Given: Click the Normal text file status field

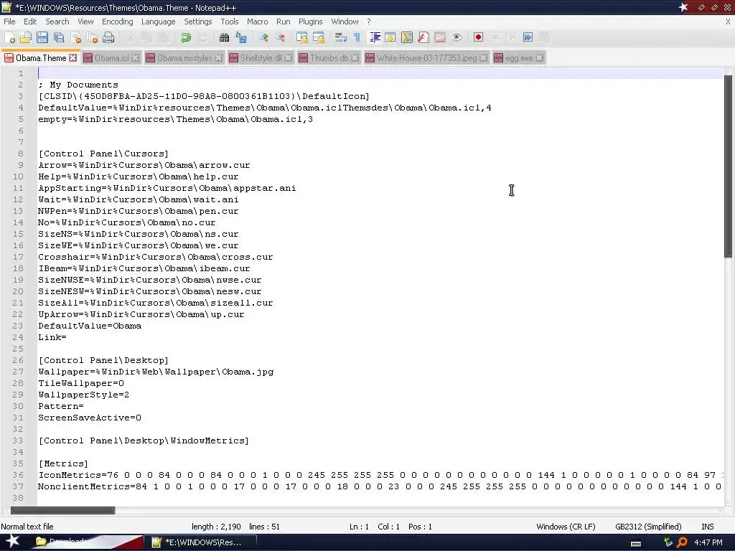Looking at the screenshot, I should click(27, 527).
